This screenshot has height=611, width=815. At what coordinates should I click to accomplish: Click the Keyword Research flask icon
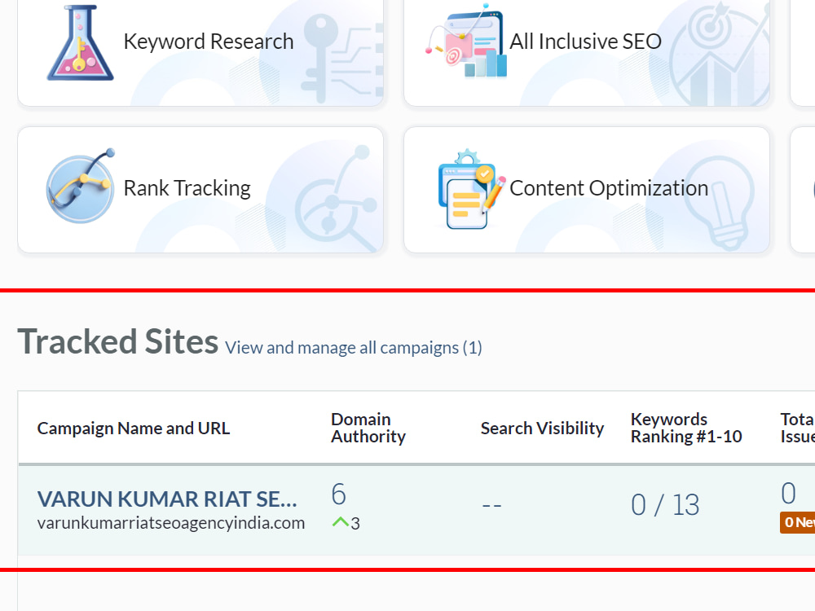80,42
